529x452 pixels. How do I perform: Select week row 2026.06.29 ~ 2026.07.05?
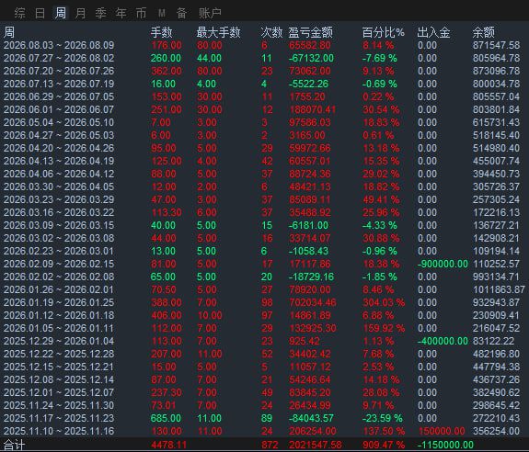[x=265, y=96]
